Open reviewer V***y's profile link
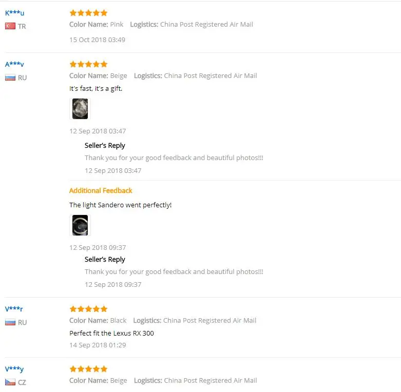The height and width of the screenshot is (392, 401). pos(14,369)
